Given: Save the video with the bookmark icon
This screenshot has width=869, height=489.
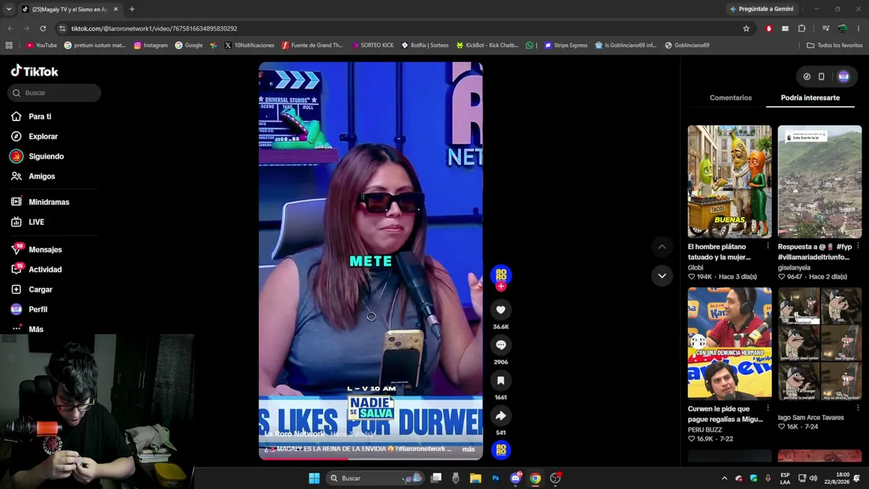Looking at the screenshot, I should coord(501,380).
